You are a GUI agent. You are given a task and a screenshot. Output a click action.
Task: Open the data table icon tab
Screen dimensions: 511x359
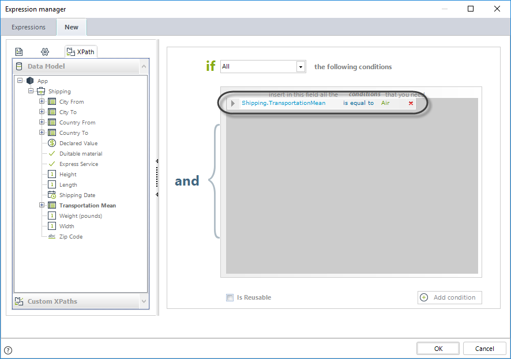[x=19, y=52]
